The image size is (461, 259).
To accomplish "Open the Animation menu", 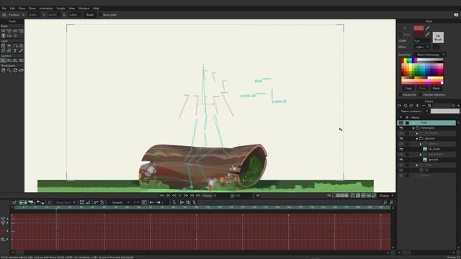I will [x=46, y=8].
